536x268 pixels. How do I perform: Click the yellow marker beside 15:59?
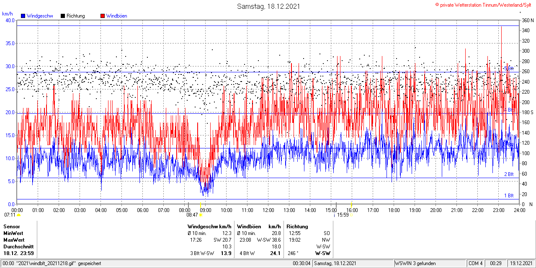(x=351, y=215)
